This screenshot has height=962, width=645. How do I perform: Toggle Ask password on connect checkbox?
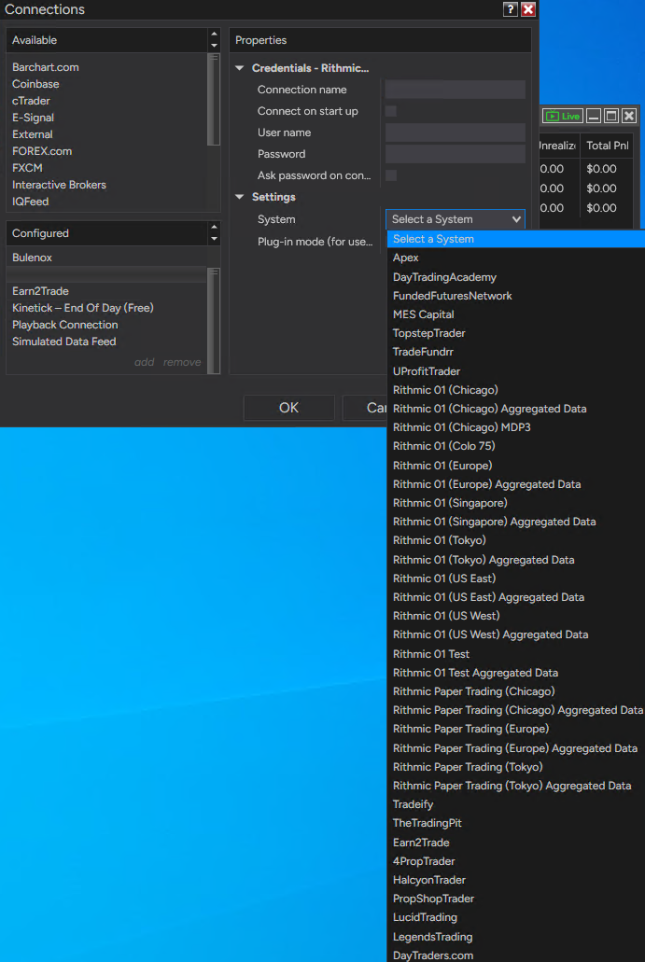[390, 175]
